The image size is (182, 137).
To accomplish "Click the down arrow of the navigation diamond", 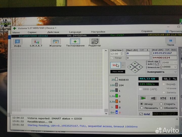I will tap(135, 70).
